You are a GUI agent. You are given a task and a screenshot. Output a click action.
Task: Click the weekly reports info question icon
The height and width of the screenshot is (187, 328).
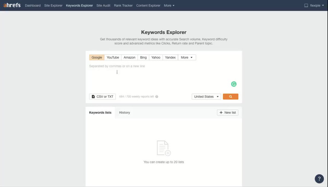[157, 97]
